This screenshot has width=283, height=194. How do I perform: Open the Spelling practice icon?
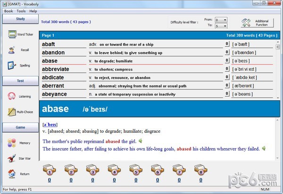[x=11, y=65]
